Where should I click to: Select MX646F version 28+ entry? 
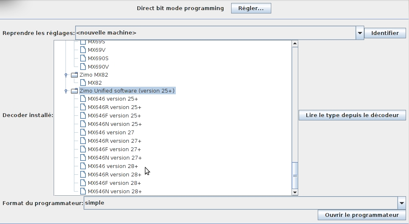114,183
